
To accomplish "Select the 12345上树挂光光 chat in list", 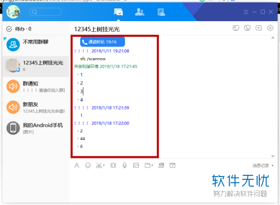I will [36, 66].
